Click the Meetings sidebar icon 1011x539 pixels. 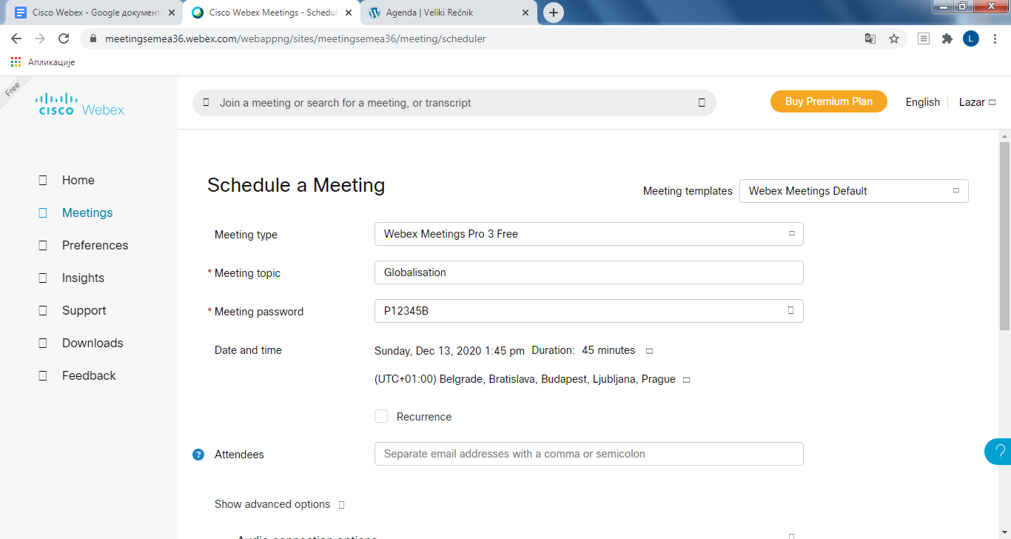pos(42,212)
